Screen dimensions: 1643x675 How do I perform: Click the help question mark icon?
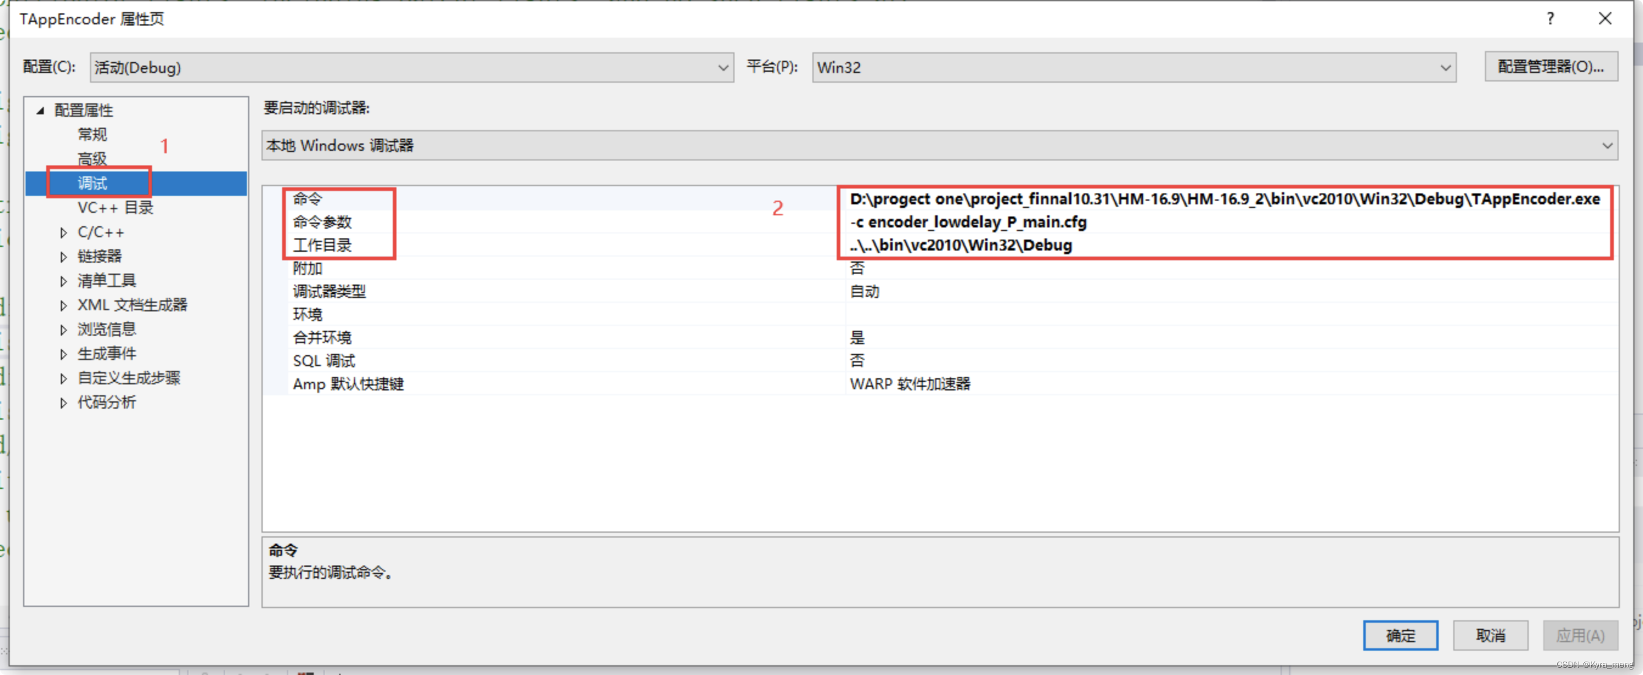(x=1550, y=18)
